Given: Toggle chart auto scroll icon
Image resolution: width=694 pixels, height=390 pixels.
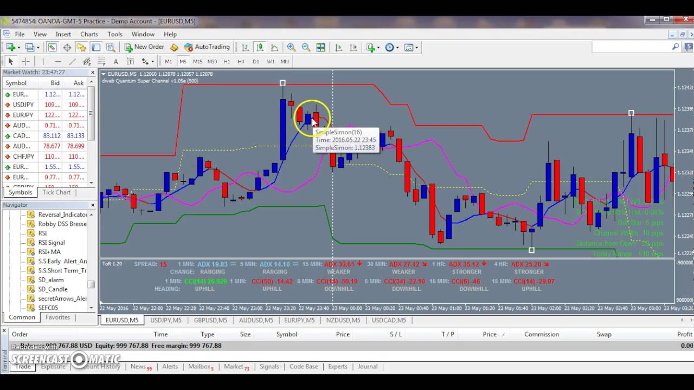Looking at the screenshot, I should coord(339,47).
